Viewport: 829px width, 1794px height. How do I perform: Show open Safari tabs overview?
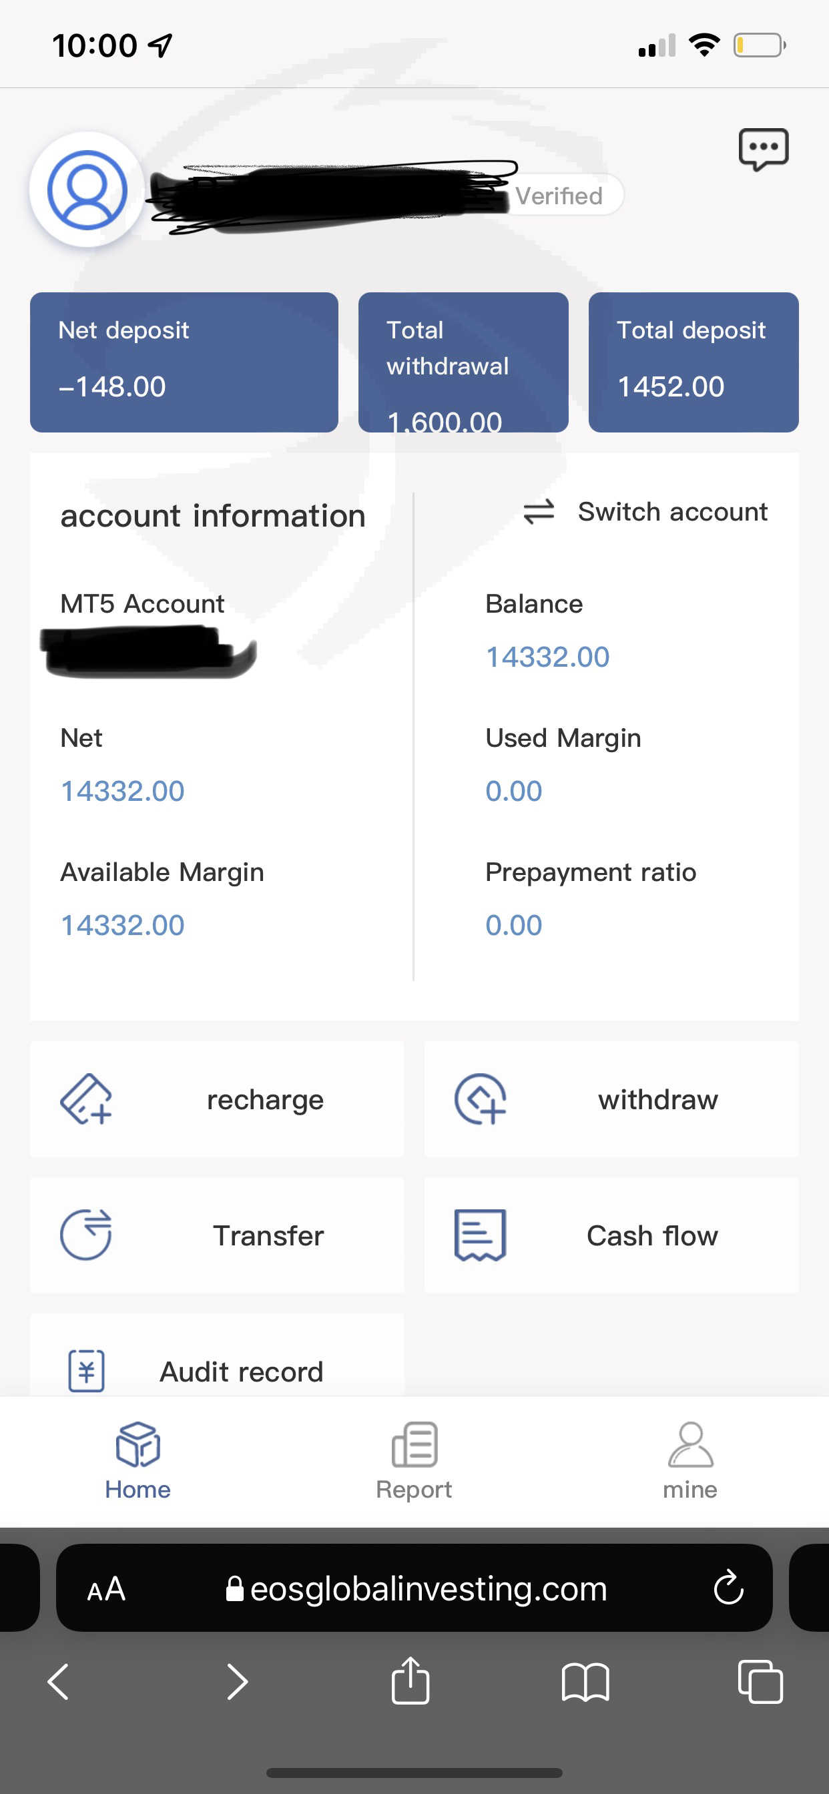point(760,1681)
